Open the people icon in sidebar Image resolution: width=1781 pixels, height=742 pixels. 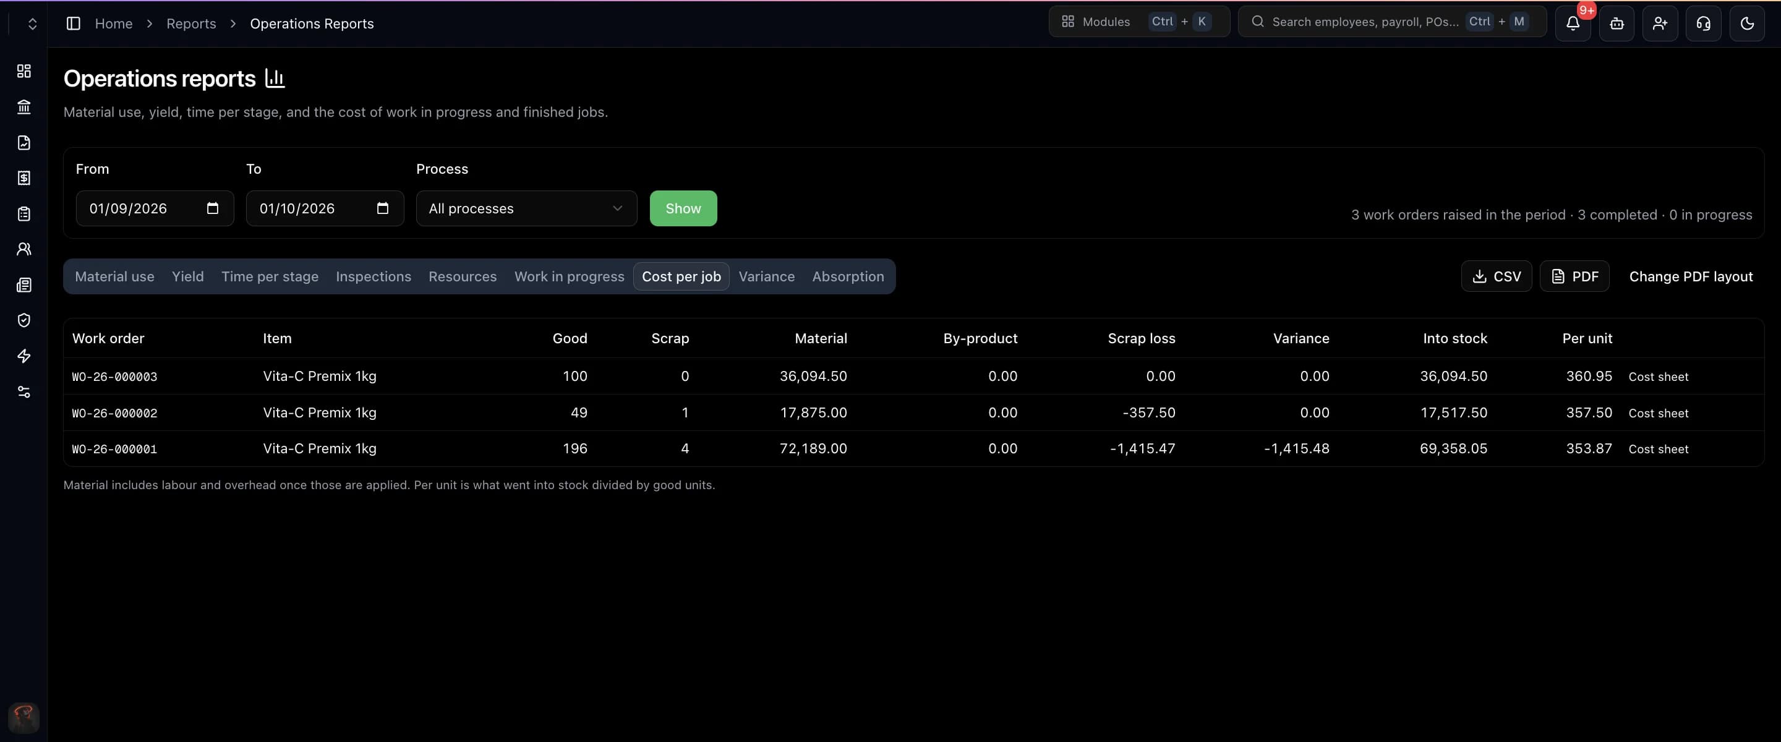[23, 249]
